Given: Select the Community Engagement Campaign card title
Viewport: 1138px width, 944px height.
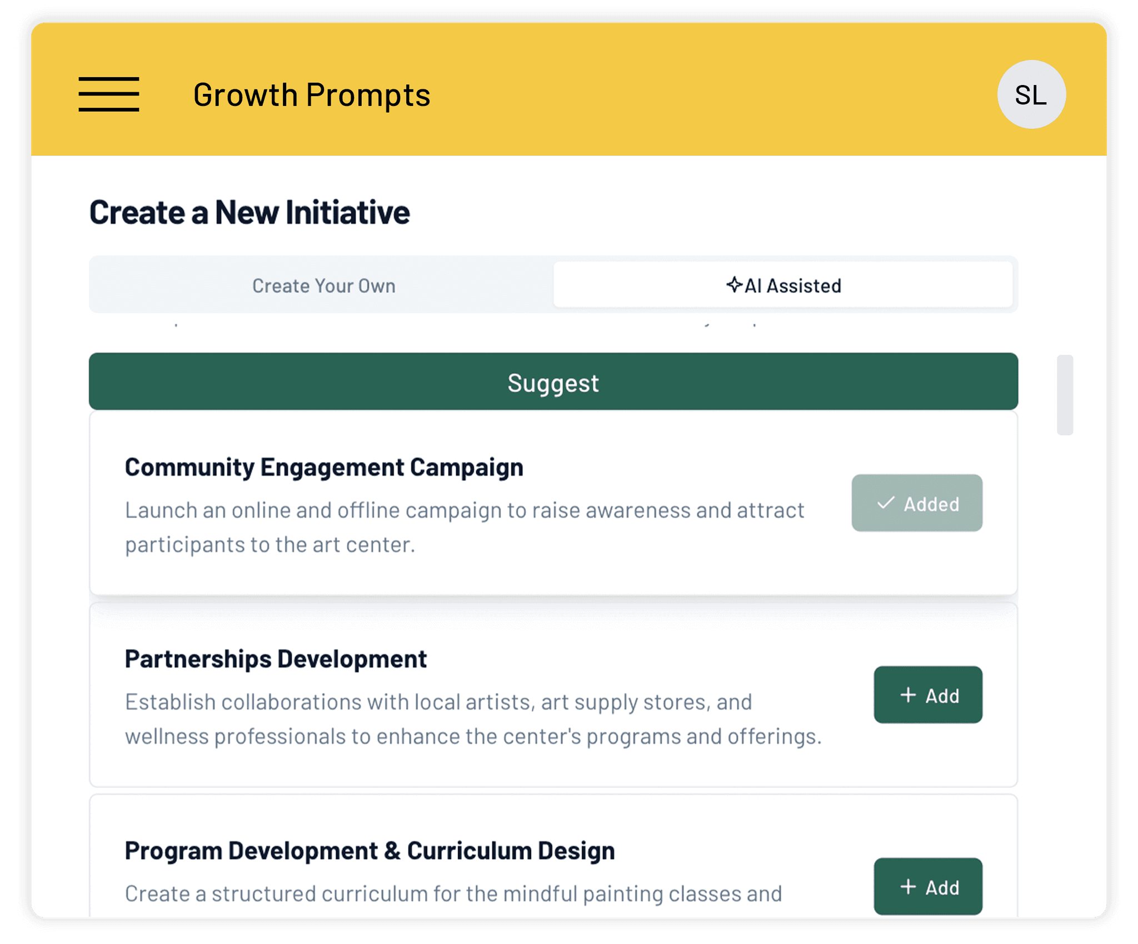Looking at the screenshot, I should tap(324, 468).
